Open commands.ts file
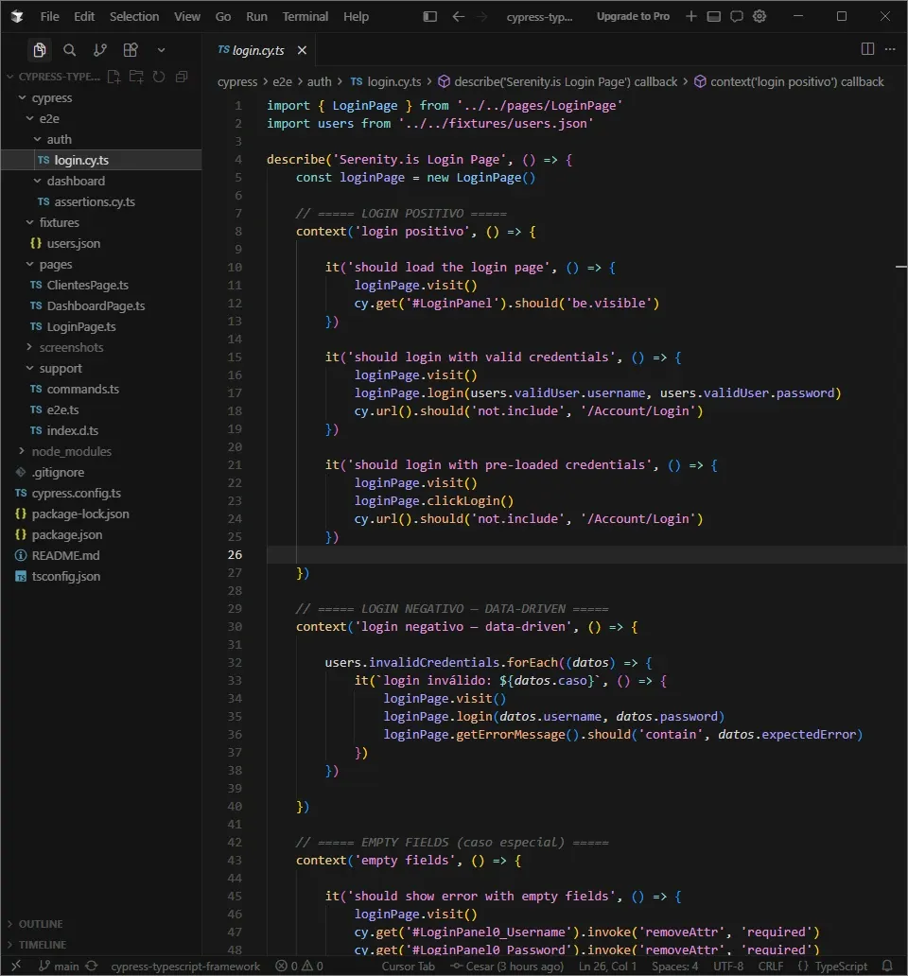This screenshot has width=908, height=976. 101,389
